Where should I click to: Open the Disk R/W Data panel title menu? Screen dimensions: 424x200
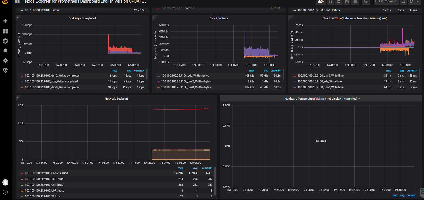tap(219, 18)
